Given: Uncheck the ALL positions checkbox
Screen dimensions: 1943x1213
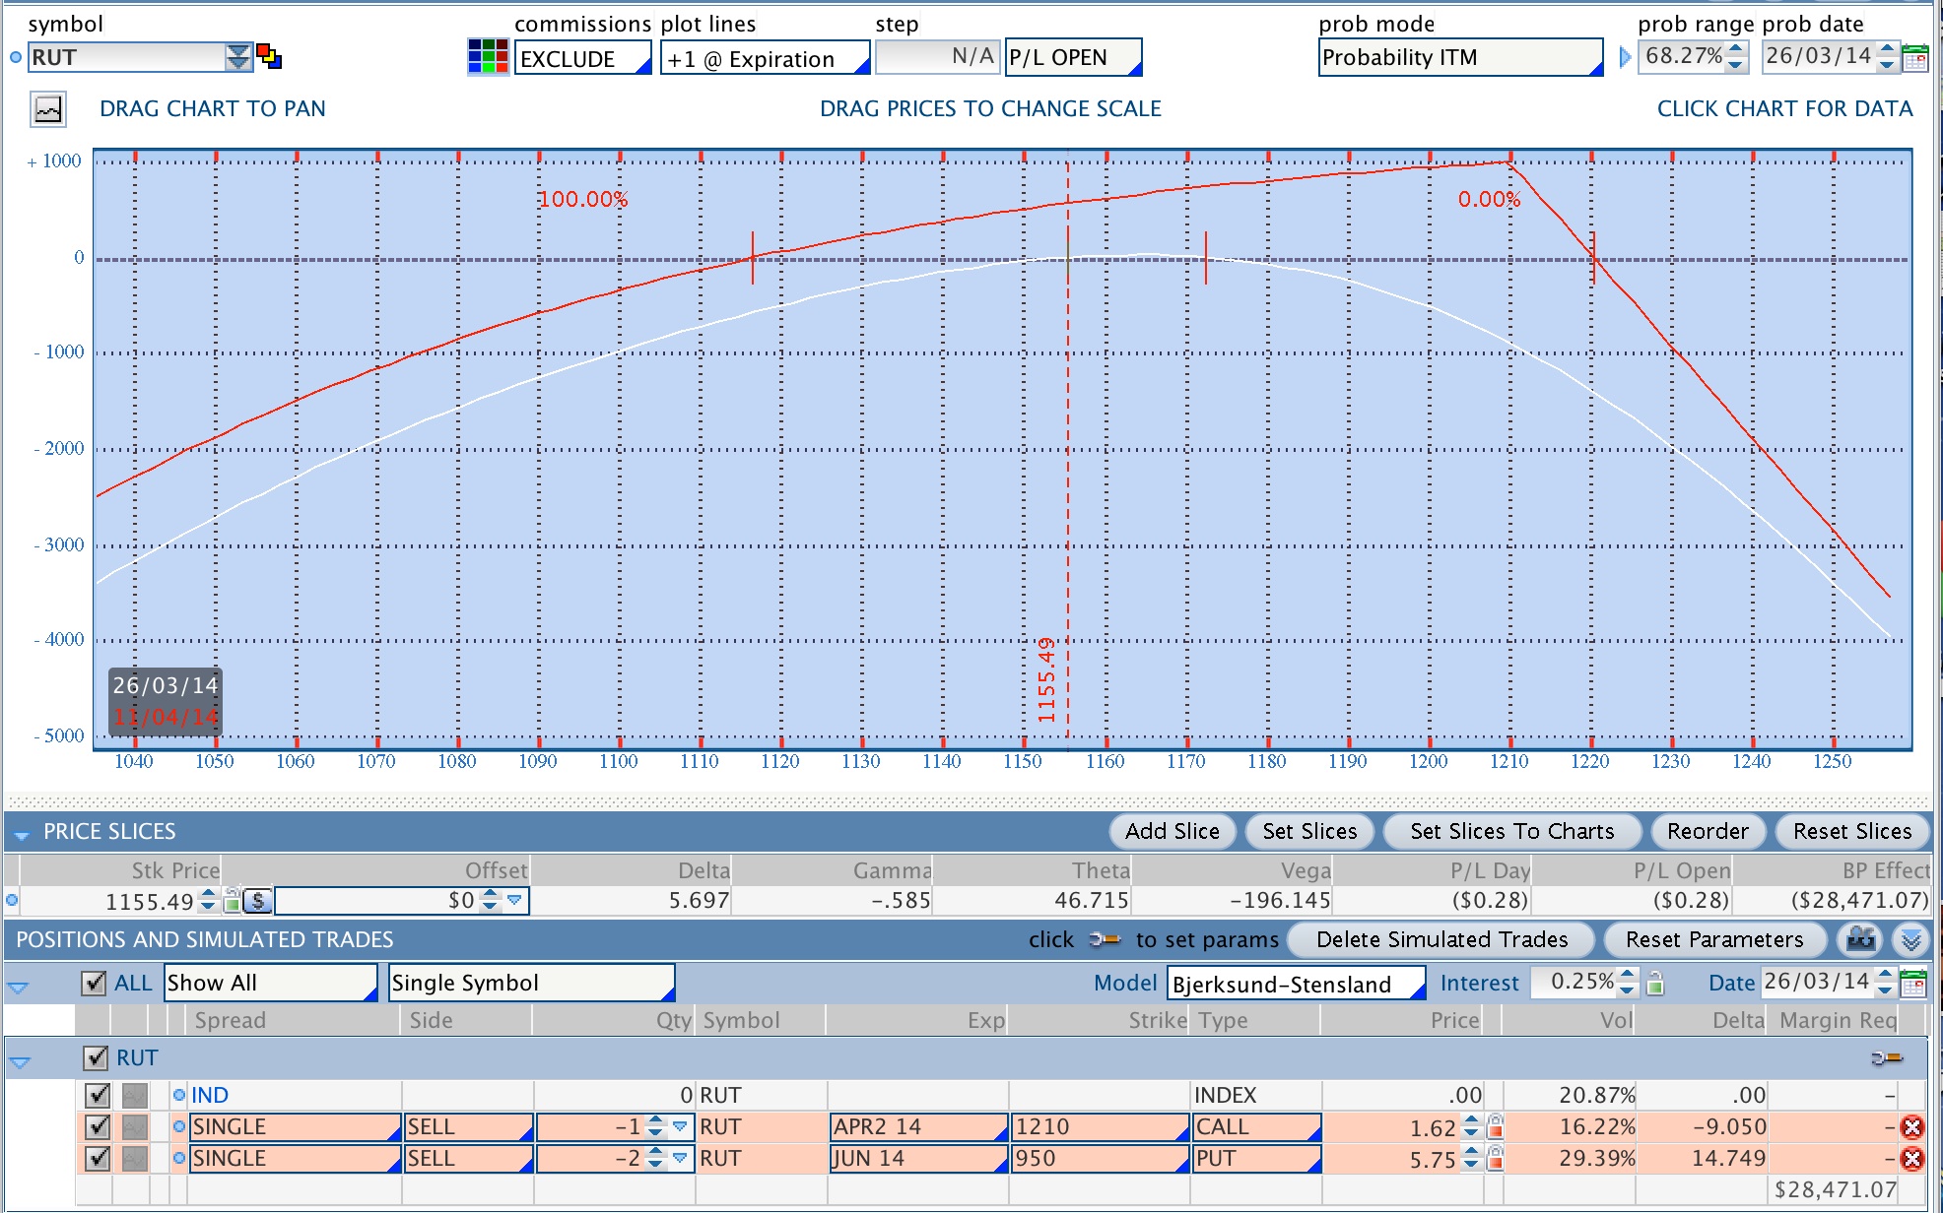Looking at the screenshot, I should (x=94, y=983).
